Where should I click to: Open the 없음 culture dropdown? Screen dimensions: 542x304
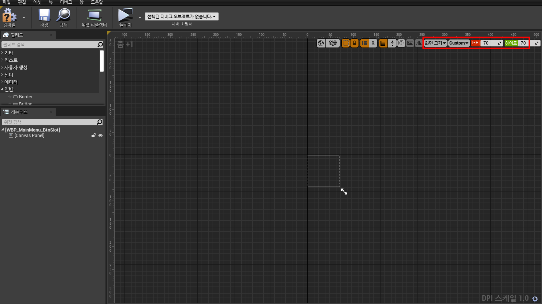tap(333, 43)
